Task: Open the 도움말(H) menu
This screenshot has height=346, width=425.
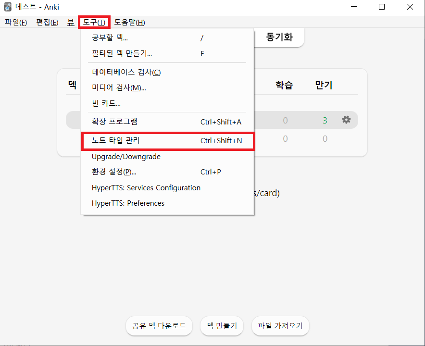Action: point(129,22)
